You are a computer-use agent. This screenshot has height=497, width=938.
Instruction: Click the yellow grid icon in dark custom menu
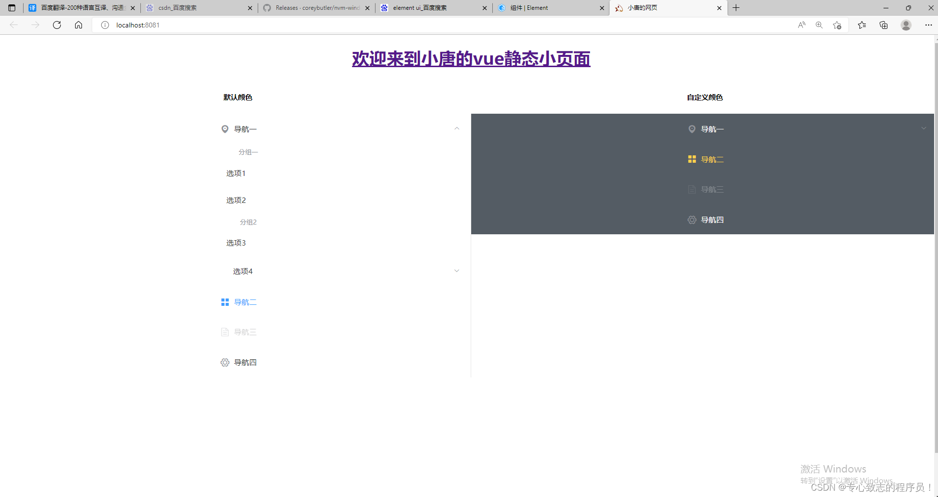(x=692, y=159)
